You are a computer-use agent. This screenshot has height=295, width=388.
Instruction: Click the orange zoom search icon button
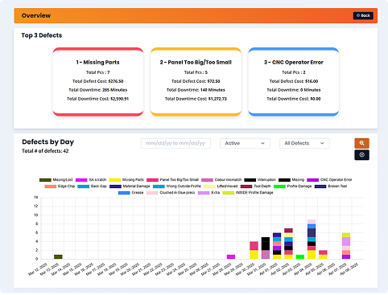coord(361,143)
